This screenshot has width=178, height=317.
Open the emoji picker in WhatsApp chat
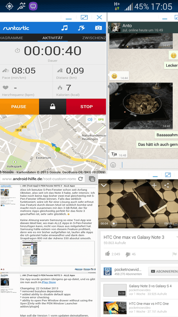point(113,165)
